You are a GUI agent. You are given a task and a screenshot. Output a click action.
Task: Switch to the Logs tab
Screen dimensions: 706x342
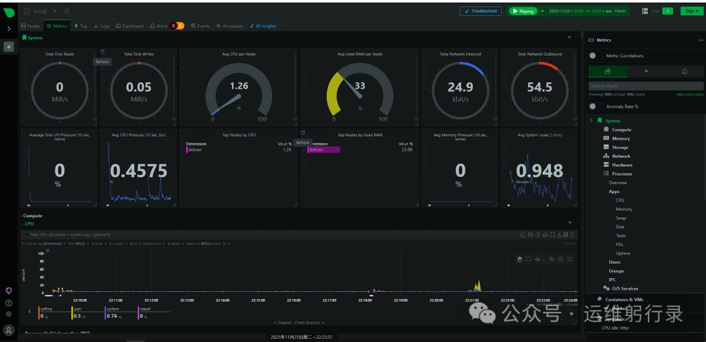101,26
